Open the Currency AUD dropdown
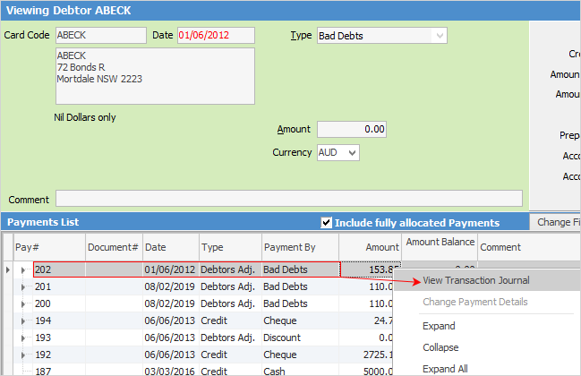 352,153
